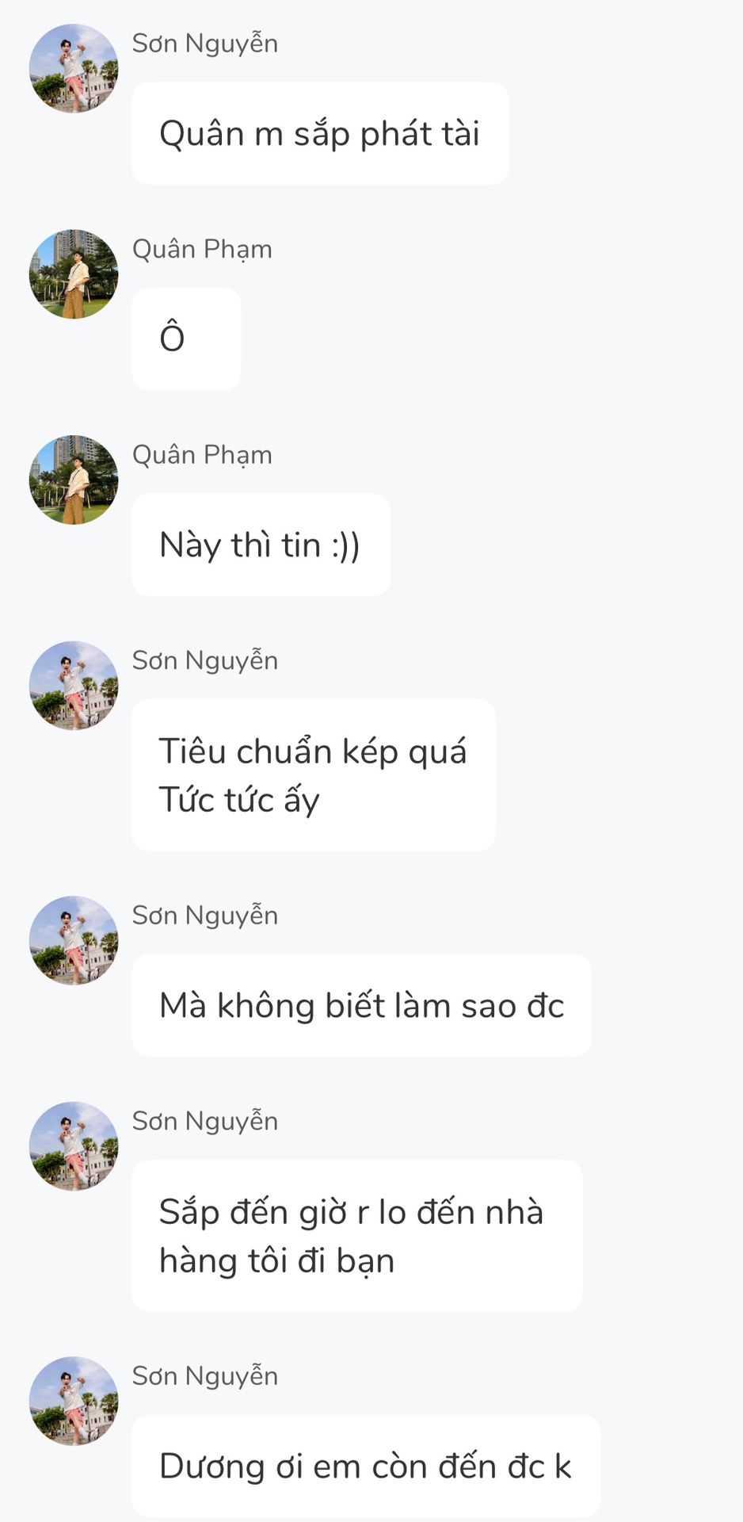Select the "Tiêu chuẩn kép quá" message bubble
Viewport: 743px width, 1522px height.
click(x=313, y=774)
